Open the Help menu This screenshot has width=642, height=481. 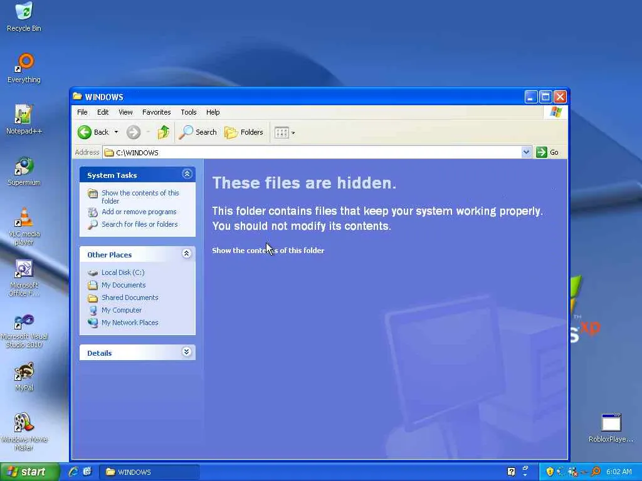point(213,112)
